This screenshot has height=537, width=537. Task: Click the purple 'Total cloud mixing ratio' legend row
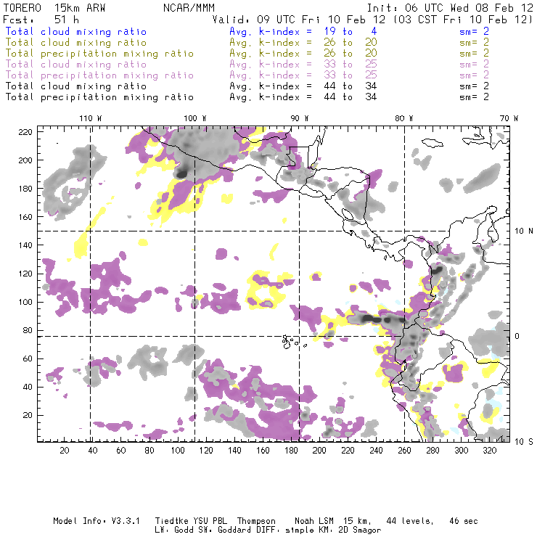76,65
